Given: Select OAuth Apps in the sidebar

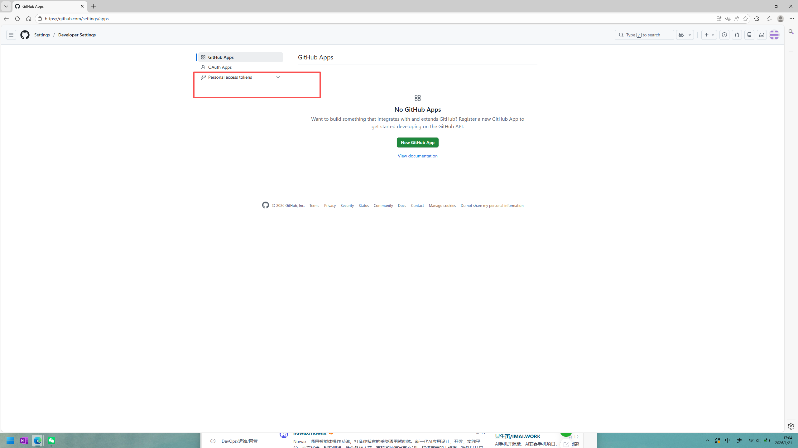Looking at the screenshot, I should click(x=220, y=67).
